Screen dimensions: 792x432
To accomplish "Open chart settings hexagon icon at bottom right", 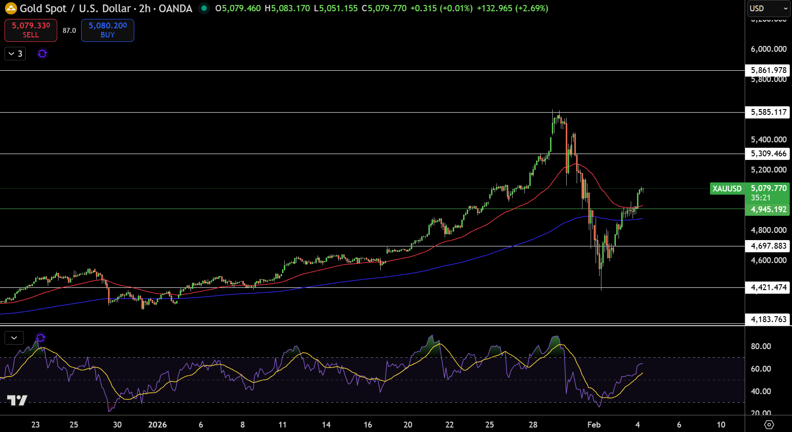I will [x=769, y=424].
